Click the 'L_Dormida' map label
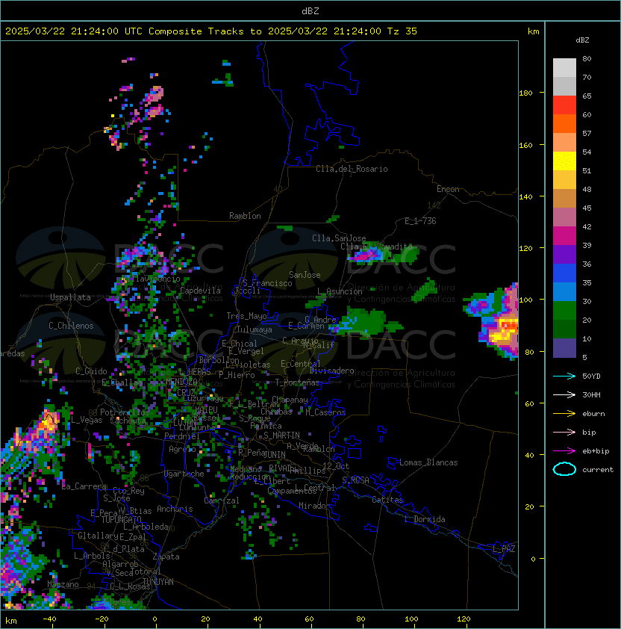 pos(425,519)
